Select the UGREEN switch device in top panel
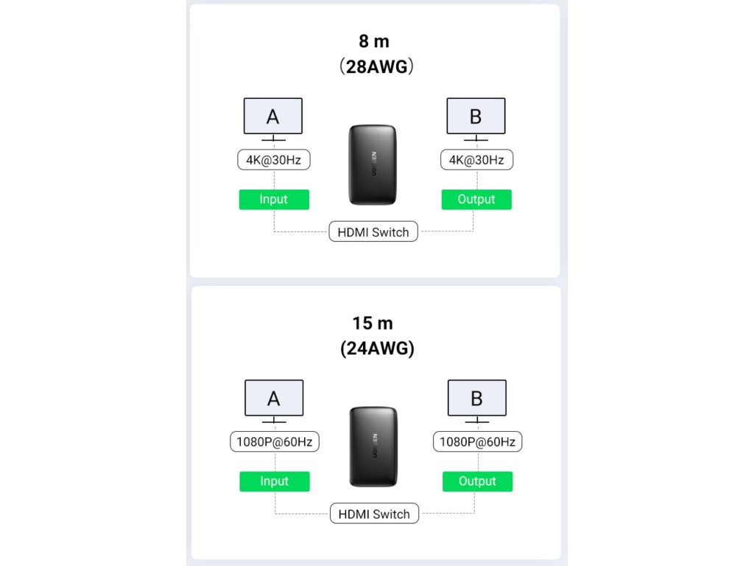 point(373,165)
